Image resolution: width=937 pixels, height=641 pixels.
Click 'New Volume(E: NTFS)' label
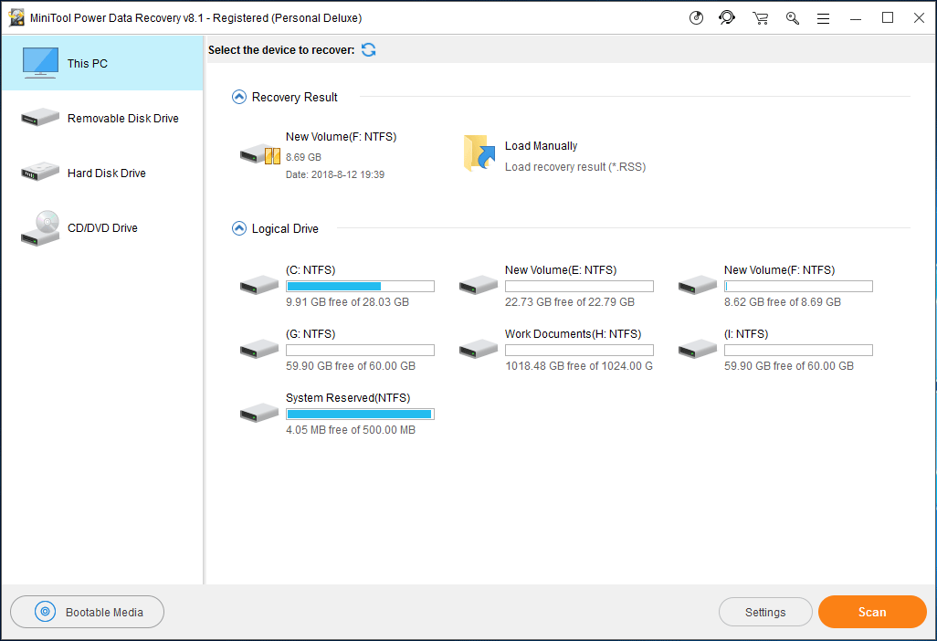click(561, 269)
